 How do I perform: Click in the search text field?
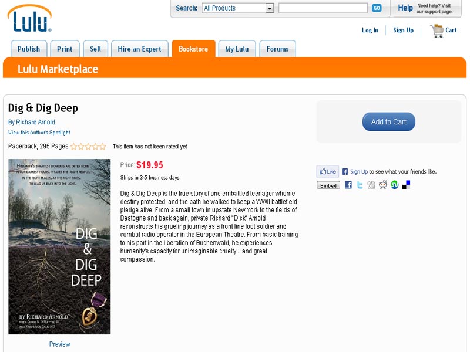(323, 8)
